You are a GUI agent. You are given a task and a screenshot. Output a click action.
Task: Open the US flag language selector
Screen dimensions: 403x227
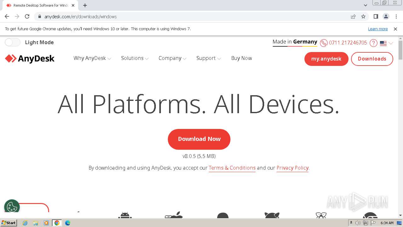(386, 43)
